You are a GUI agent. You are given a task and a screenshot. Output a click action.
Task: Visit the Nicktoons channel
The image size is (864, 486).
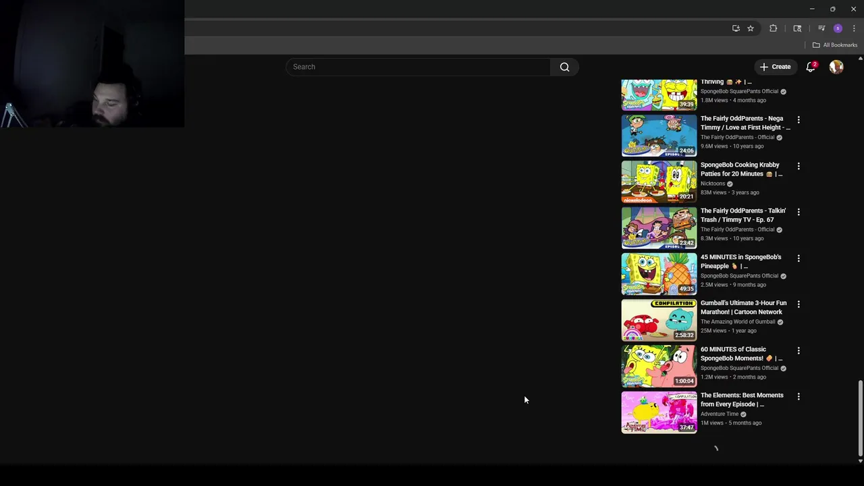(x=713, y=184)
